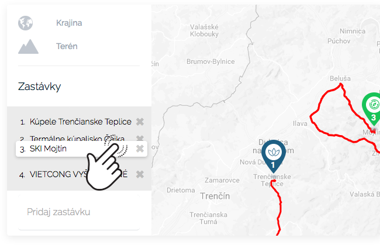
Task: Delete SKI Mojtín from stops list
Action: (140, 149)
